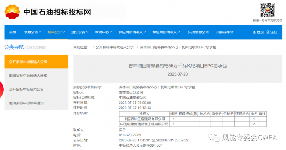The height and width of the screenshot is (150, 286).
Task: Expand the 承包商新增准入 dropdown arrow
Action: pos(179,32)
